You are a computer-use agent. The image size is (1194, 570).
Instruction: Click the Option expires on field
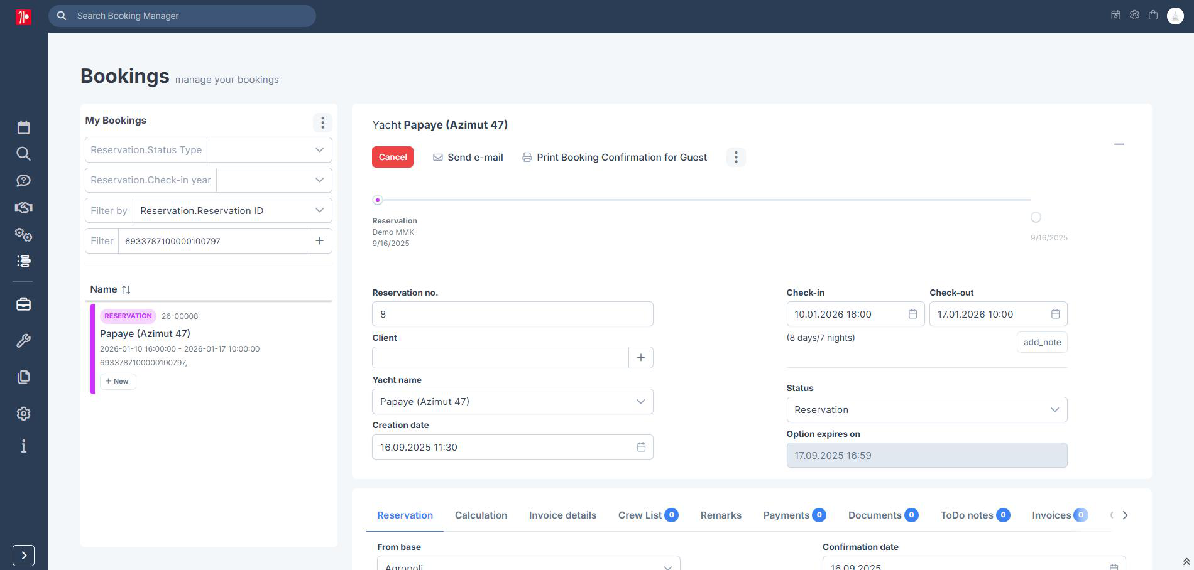927,455
